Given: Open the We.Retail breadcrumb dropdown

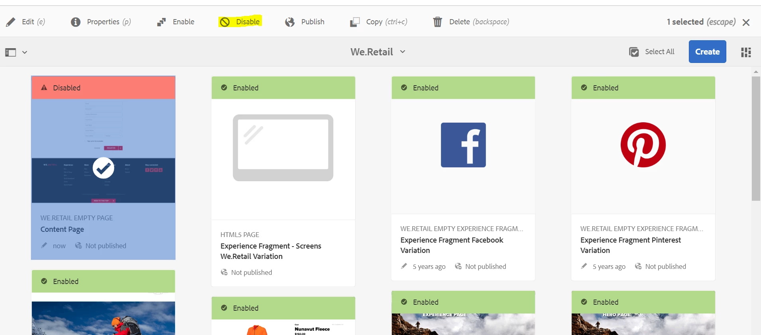Looking at the screenshot, I should pyautogui.click(x=378, y=52).
